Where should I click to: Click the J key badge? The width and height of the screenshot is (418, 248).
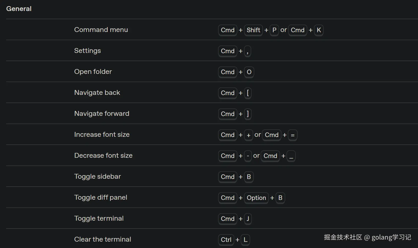248,219
